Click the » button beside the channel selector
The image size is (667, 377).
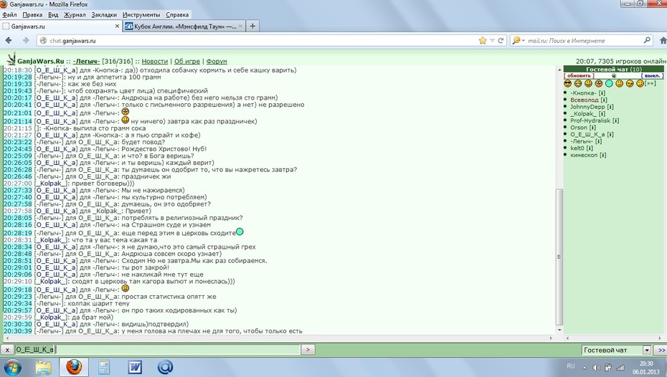[x=661, y=350]
